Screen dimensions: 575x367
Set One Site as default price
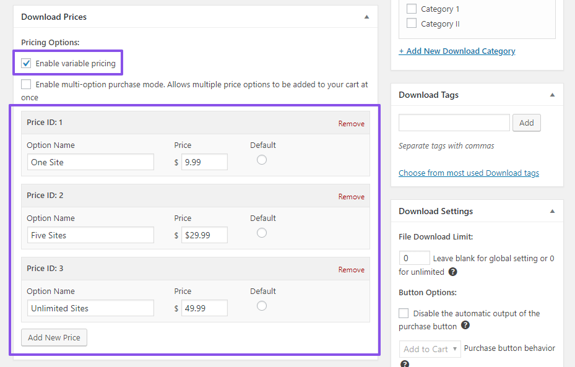pyautogui.click(x=261, y=160)
